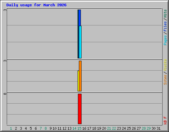Click green day 15 on the x-axis

[79, 128]
